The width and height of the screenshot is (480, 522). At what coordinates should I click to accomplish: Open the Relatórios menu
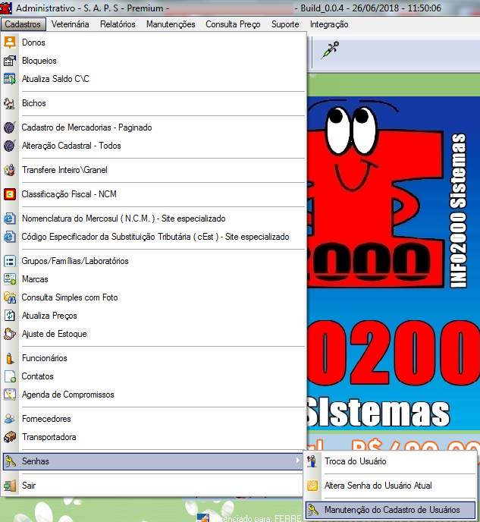click(x=118, y=24)
